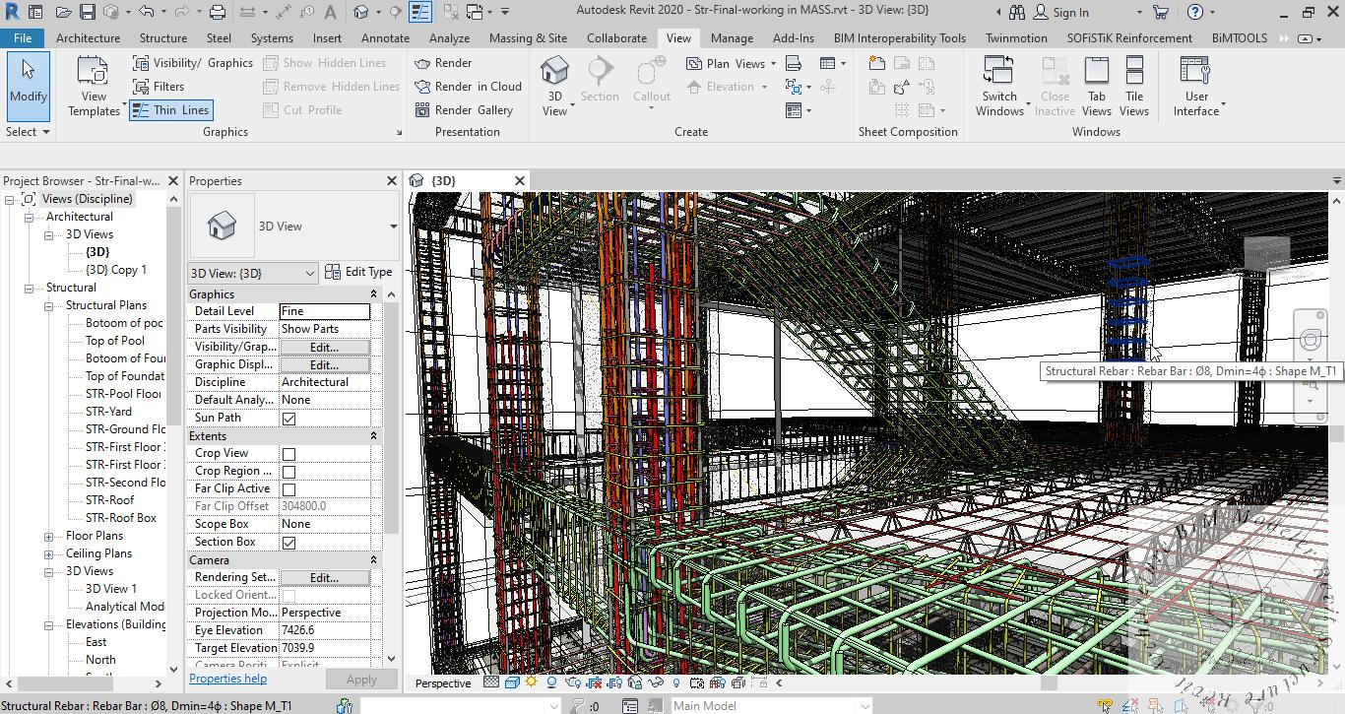The width and height of the screenshot is (1345, 714).
Task: Open the Autodesk App Store cart icon
Action: pos(1160,12)
